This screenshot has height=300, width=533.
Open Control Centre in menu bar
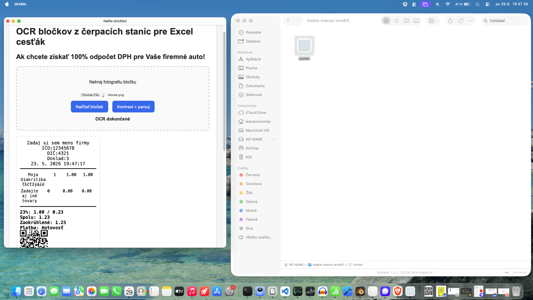click(487, 4)
